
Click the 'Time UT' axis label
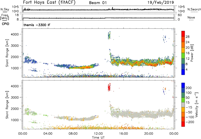(98, 137)
